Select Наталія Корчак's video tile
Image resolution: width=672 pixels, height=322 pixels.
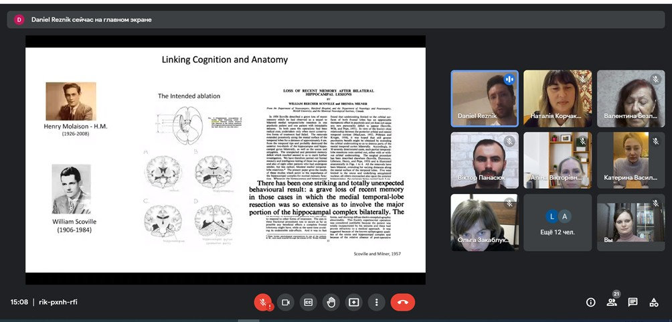click(558, 98)
